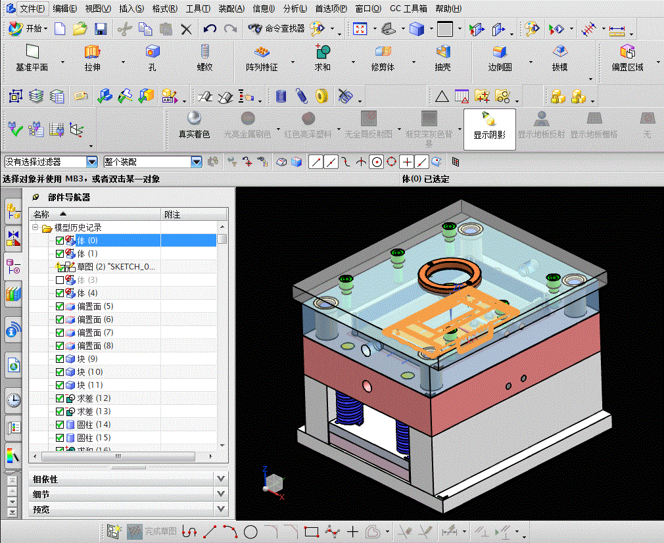Toggle the checkbox for 块 (9)
This screenshot has width=664, height=543.
[60, 359]
